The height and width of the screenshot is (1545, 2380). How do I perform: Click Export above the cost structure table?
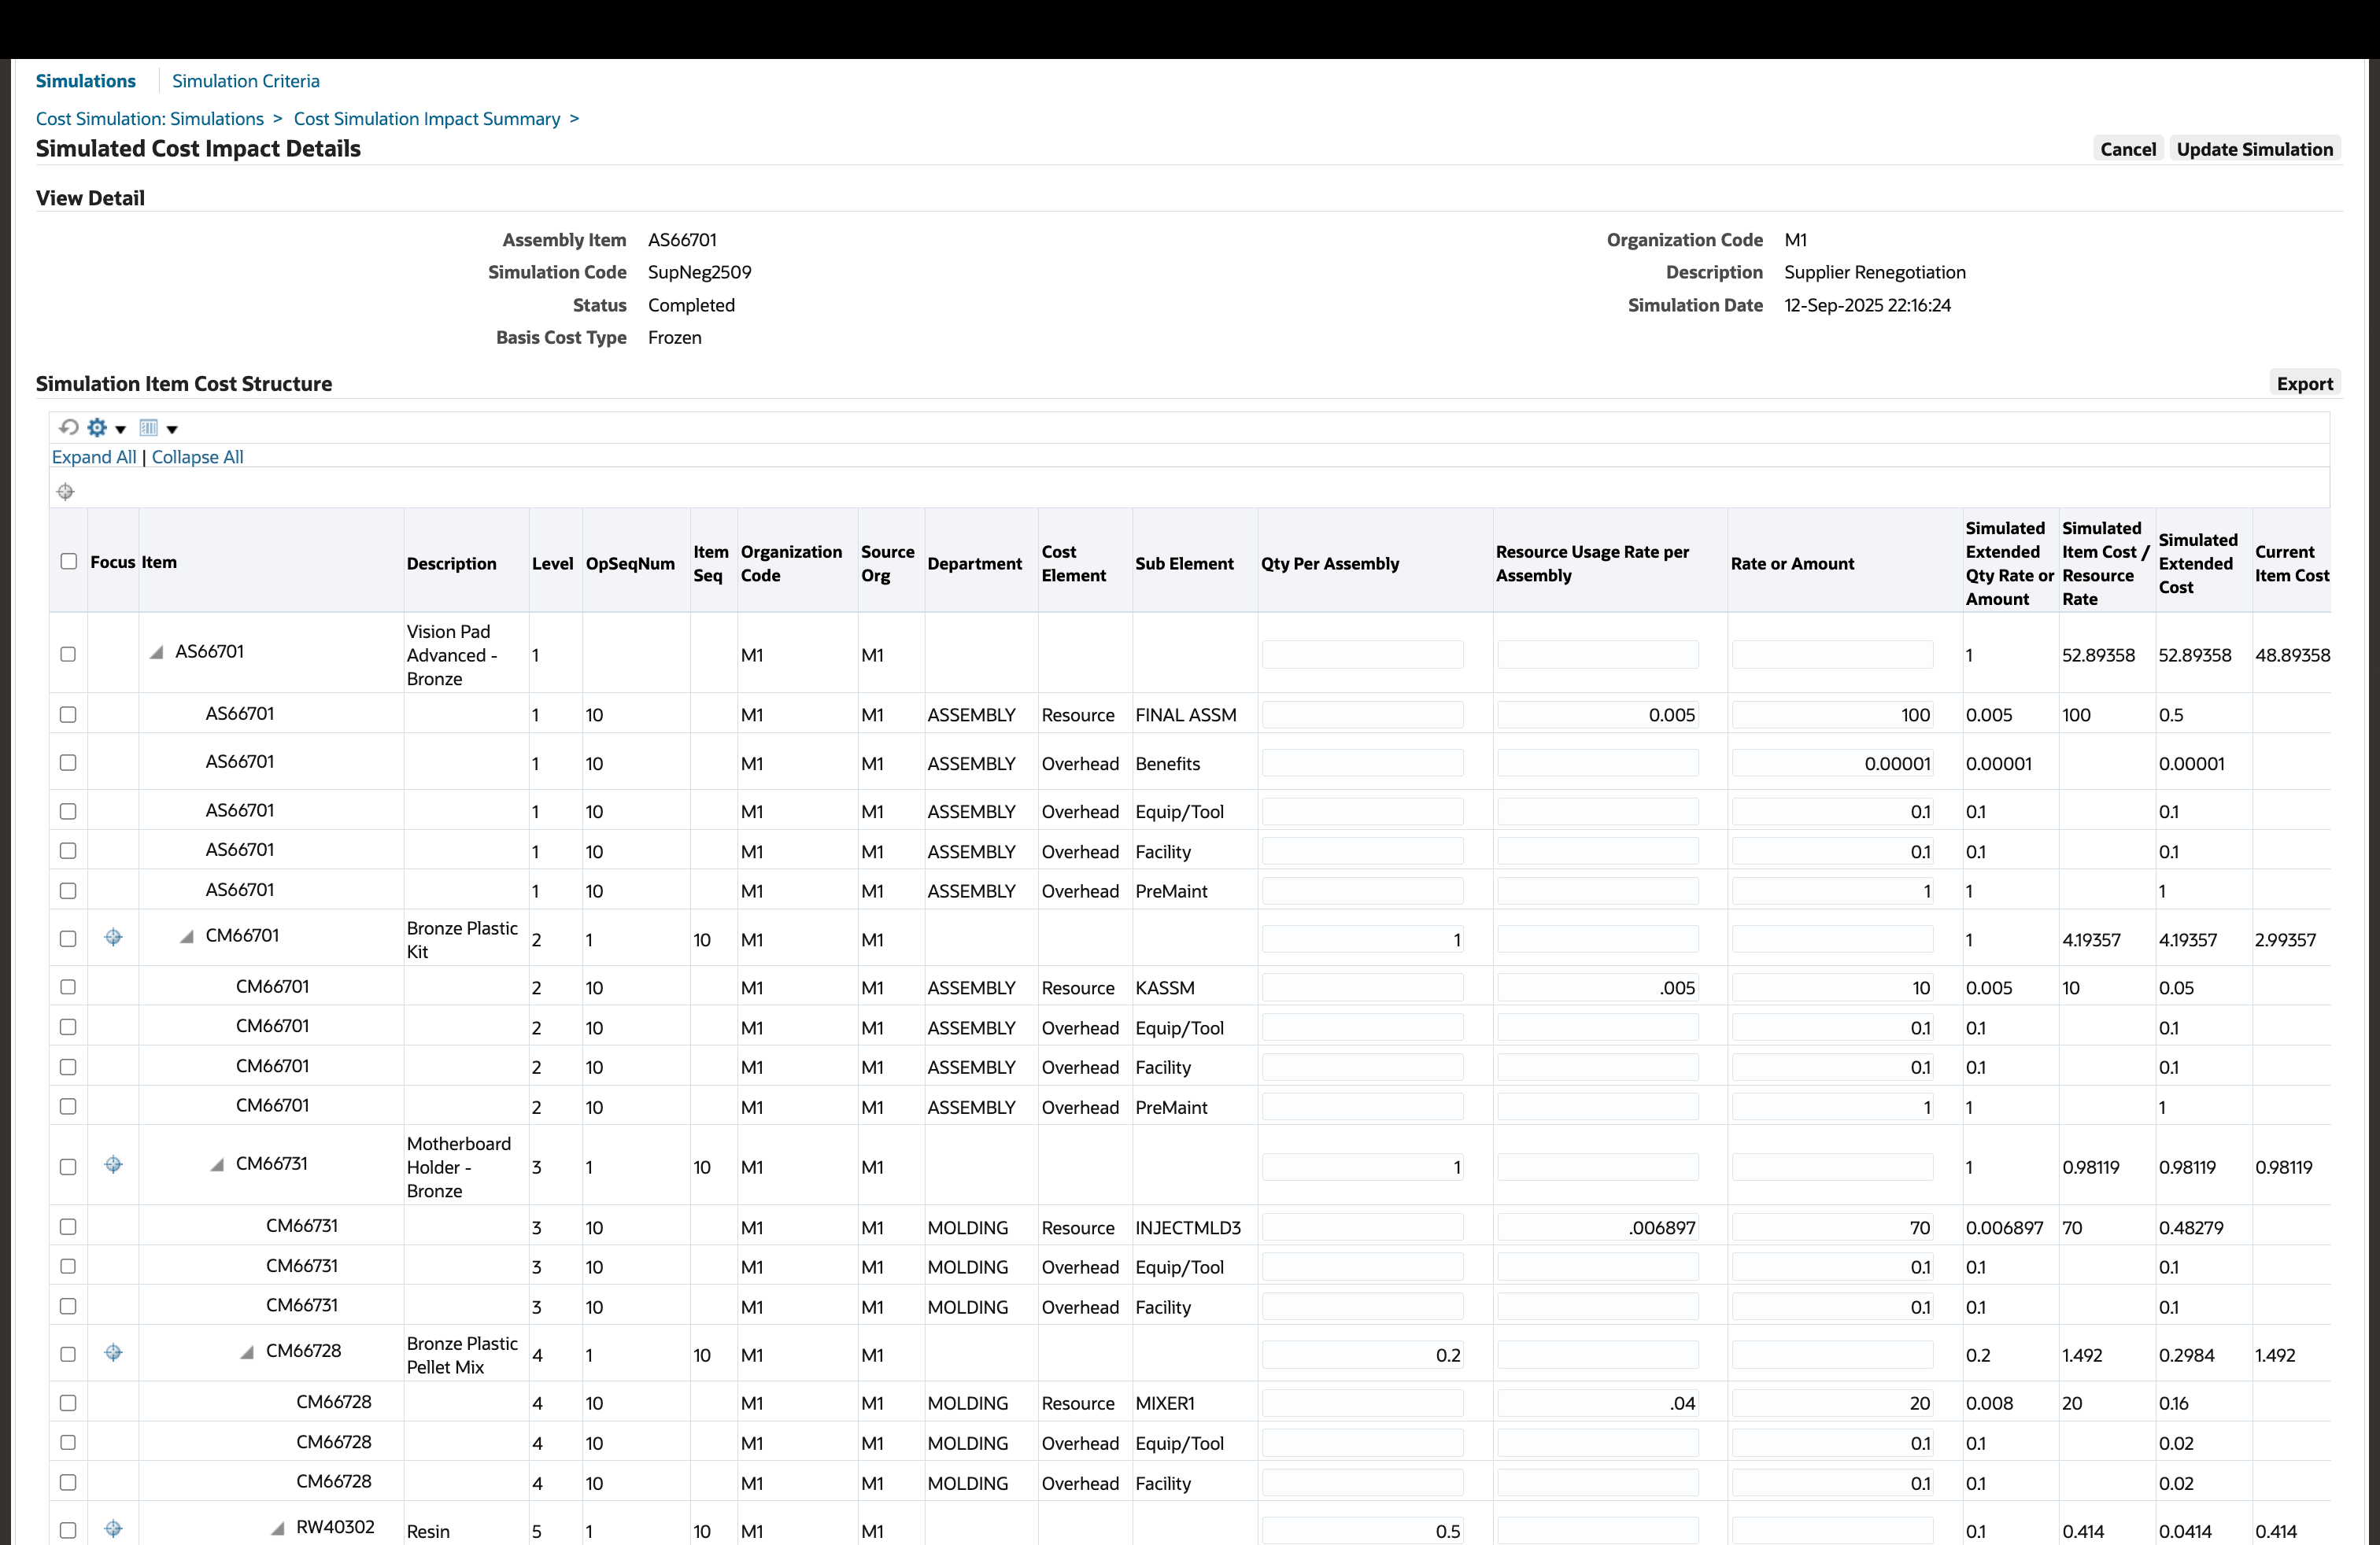tap(2305, 383)
